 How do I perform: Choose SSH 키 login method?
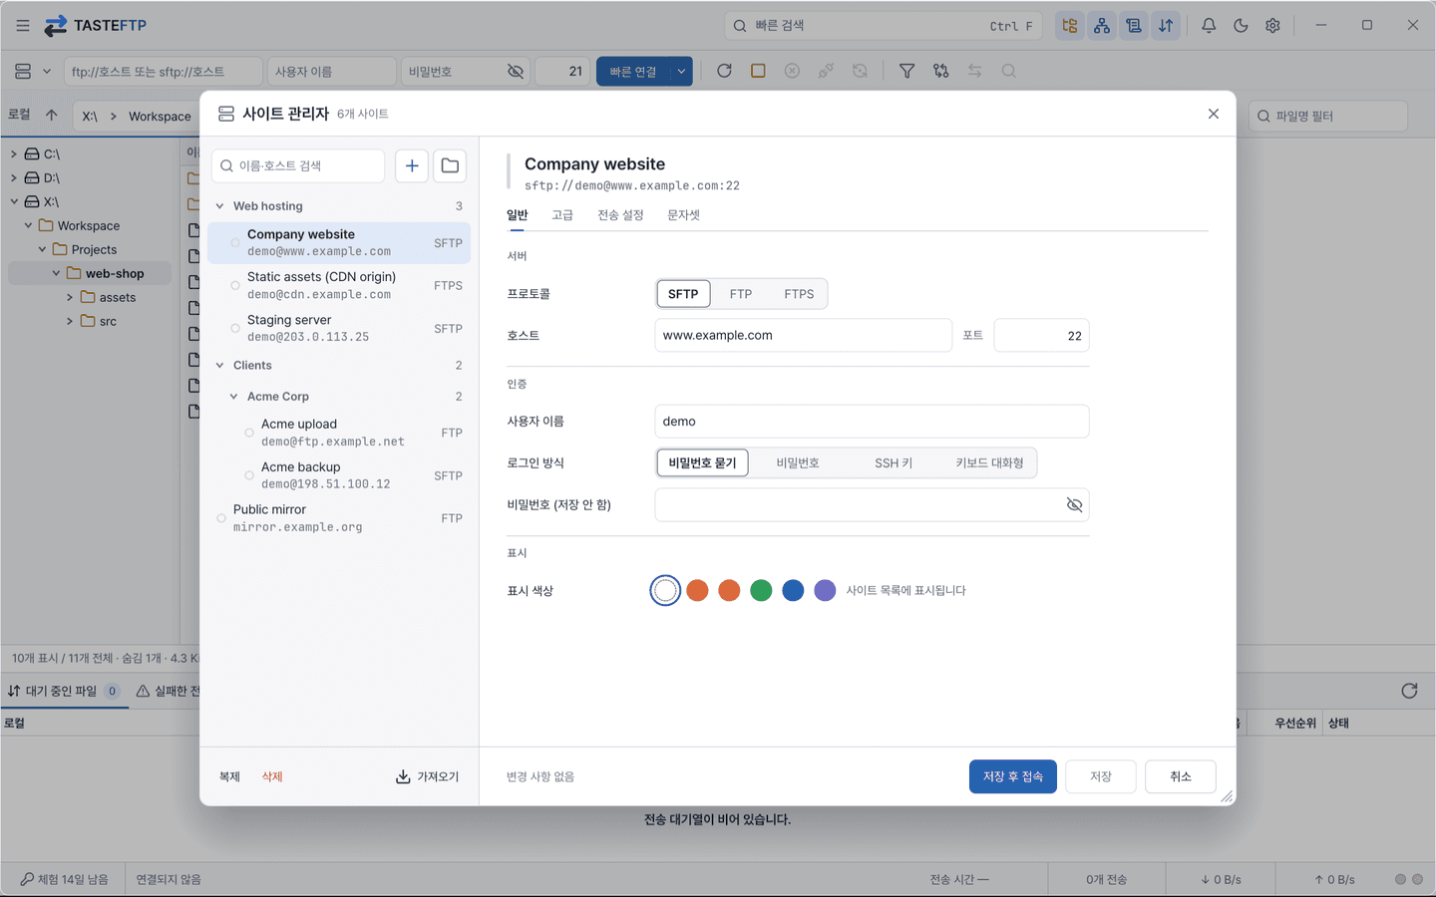[x=894, y=463]
